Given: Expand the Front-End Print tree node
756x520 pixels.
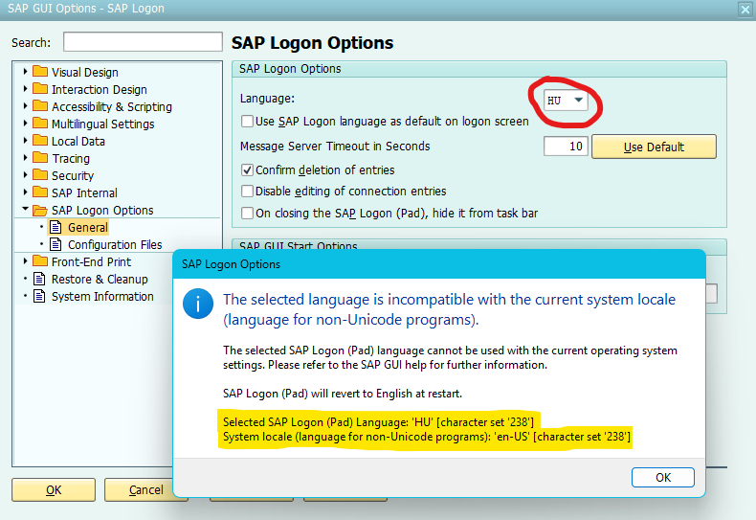Looking at the screenshot, I should coord(25,261).
